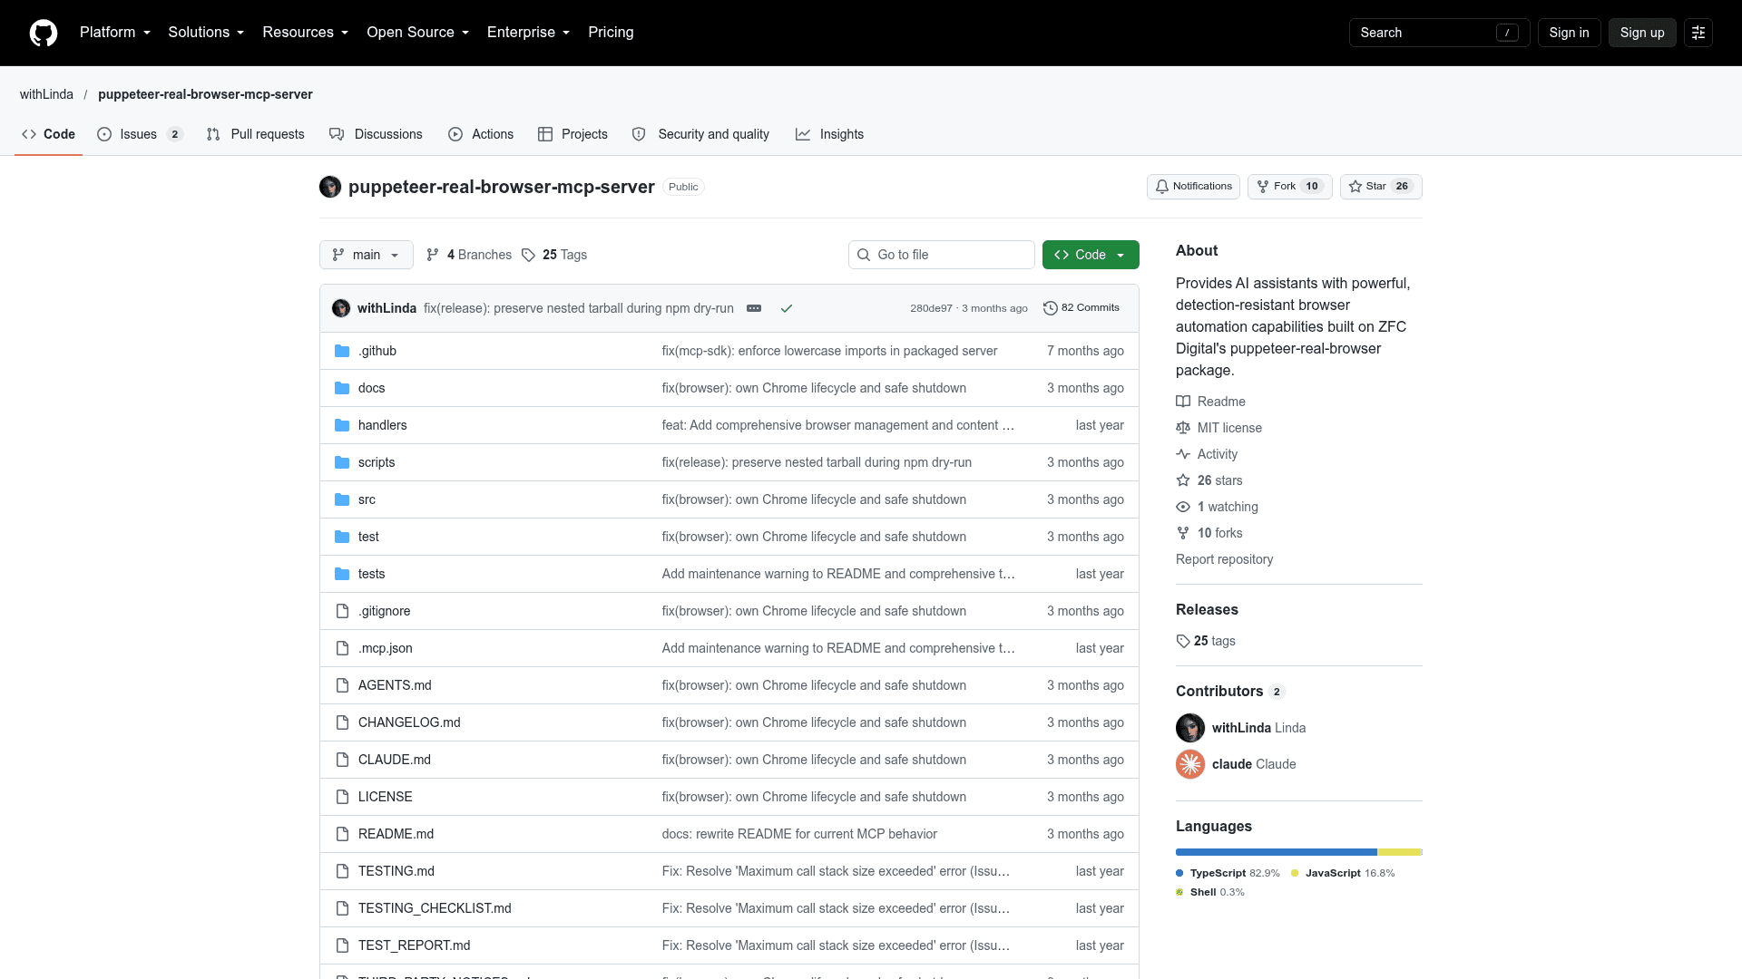Expand the Solutions menu
Screen dimensions: 1742x979
(206, 33)
